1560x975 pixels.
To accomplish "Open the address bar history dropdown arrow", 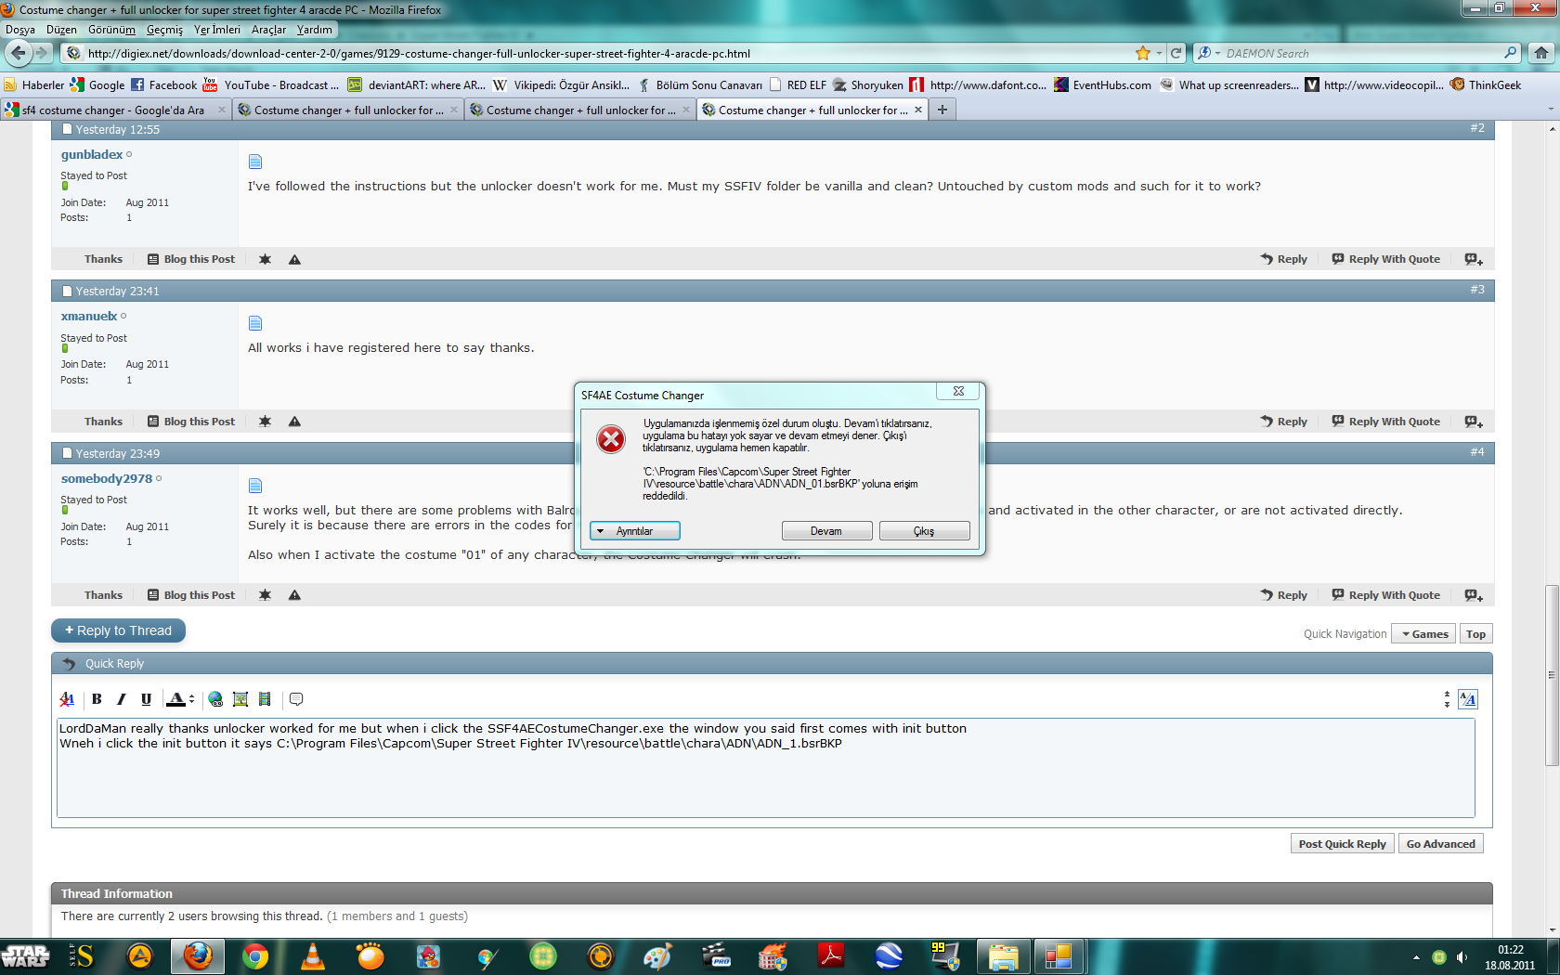I will 1159,53.
